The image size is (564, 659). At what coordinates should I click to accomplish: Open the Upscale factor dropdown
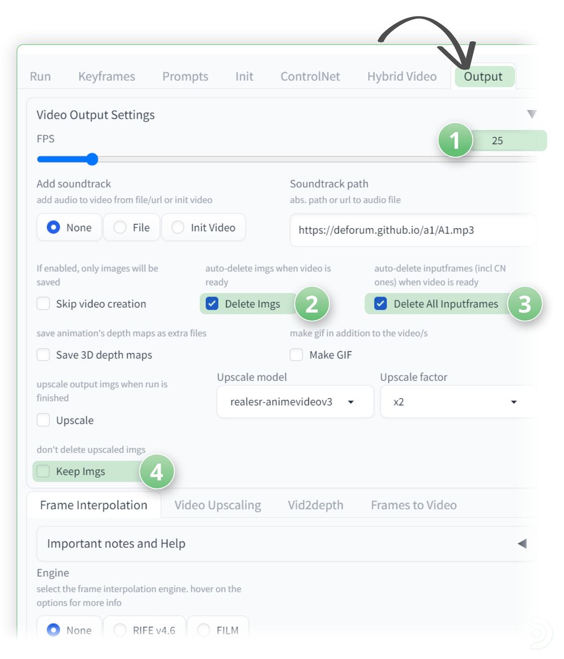(x=457, y=401)
